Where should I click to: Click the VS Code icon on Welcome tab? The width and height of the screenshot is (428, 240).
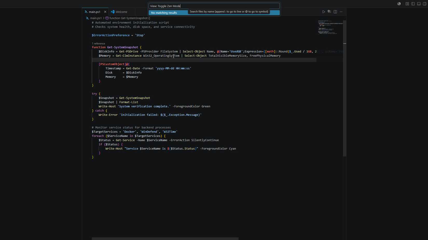[x=113, y=12]
